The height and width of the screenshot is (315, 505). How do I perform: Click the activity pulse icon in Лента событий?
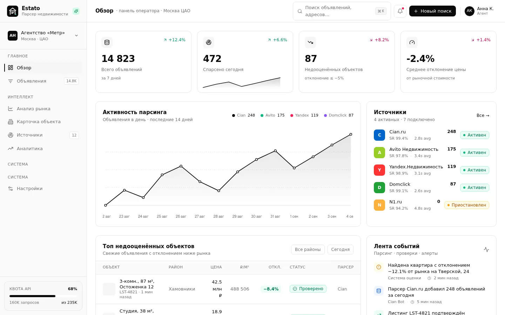coord(486,250)
